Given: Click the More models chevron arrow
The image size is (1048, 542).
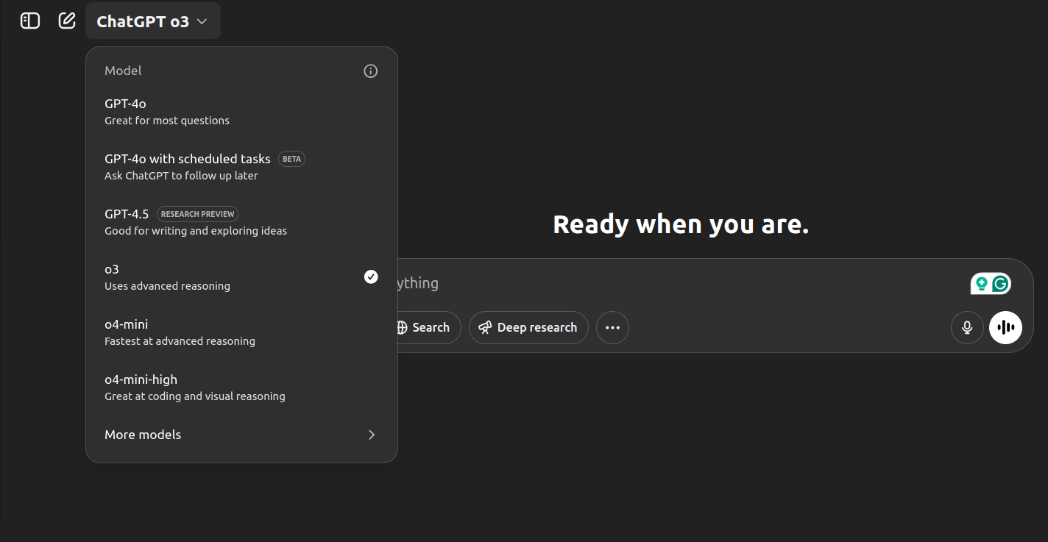Looking at the screenshot, I should tap(372, 435).
